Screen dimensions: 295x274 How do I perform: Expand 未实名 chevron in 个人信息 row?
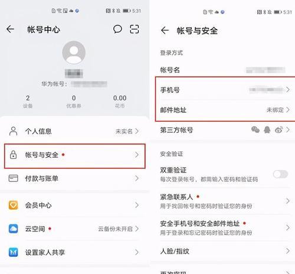(137, 131)
